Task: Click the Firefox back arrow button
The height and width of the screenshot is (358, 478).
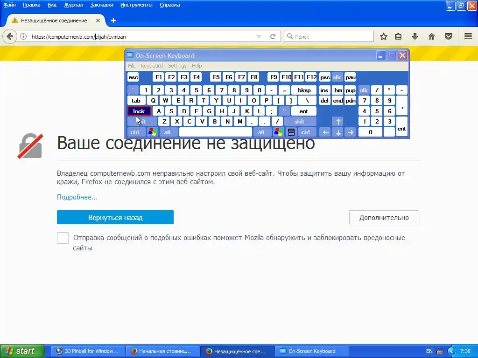Action: click(x=10, y=36)
